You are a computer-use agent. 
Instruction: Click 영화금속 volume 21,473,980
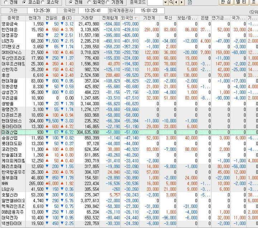(x=89, y=24)
